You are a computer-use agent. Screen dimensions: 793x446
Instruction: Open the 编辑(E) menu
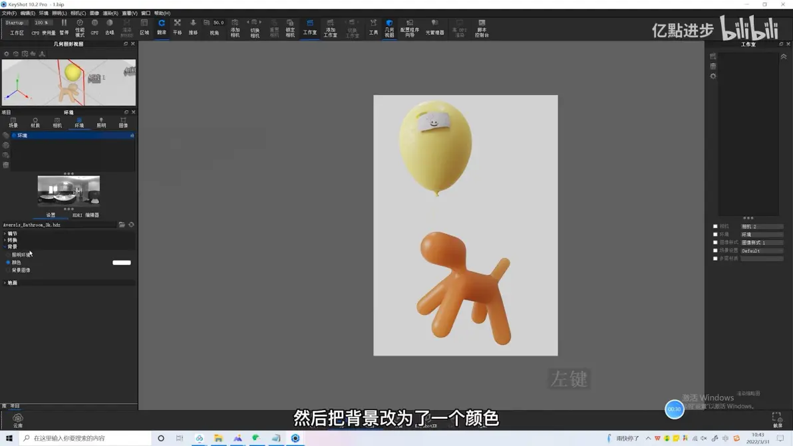[27, 13]
